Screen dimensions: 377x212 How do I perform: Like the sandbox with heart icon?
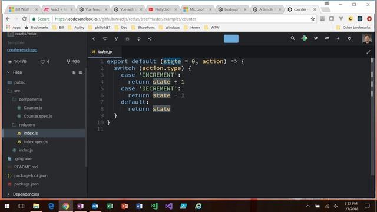point(105,39)
